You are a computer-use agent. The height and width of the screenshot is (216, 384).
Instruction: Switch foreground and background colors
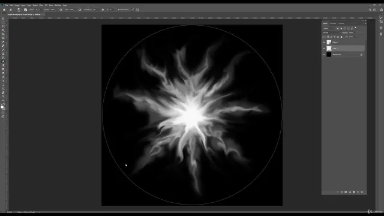coord(4,104)
